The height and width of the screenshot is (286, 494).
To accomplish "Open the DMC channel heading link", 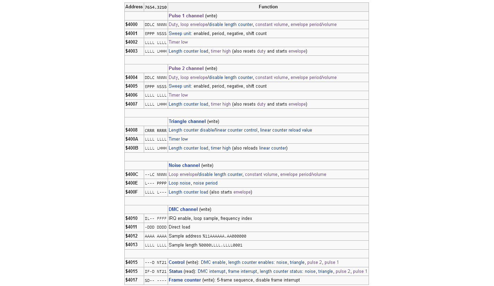I will pos(183,209).
